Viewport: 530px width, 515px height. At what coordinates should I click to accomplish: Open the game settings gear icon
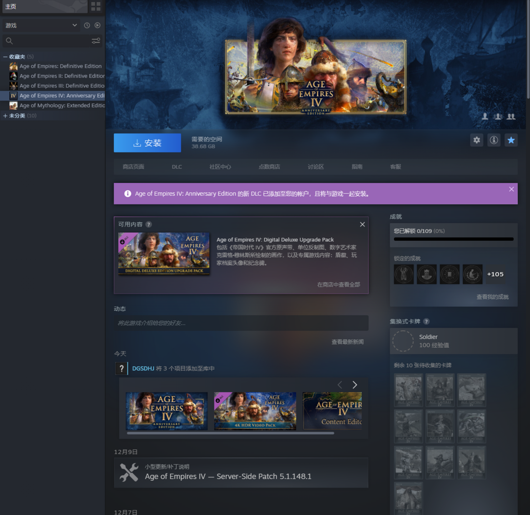tap(477, 140)
